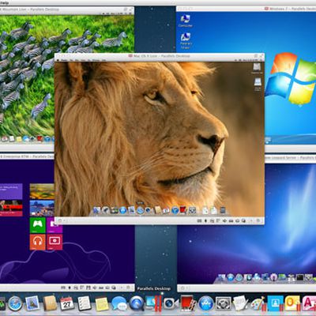Open the Reminders checklist dock icon
The height and width of the screenshot is (316, 316).
[x=85, y=303]
